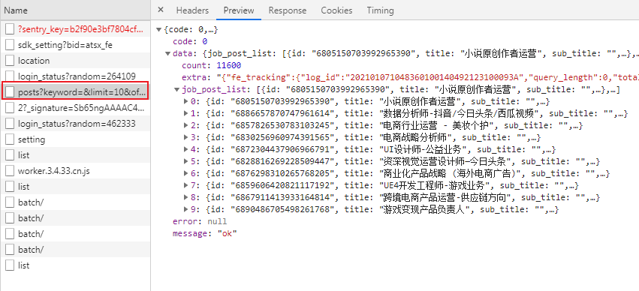
Task: Click the extra fe_tracking string
Action: (427, 78)
